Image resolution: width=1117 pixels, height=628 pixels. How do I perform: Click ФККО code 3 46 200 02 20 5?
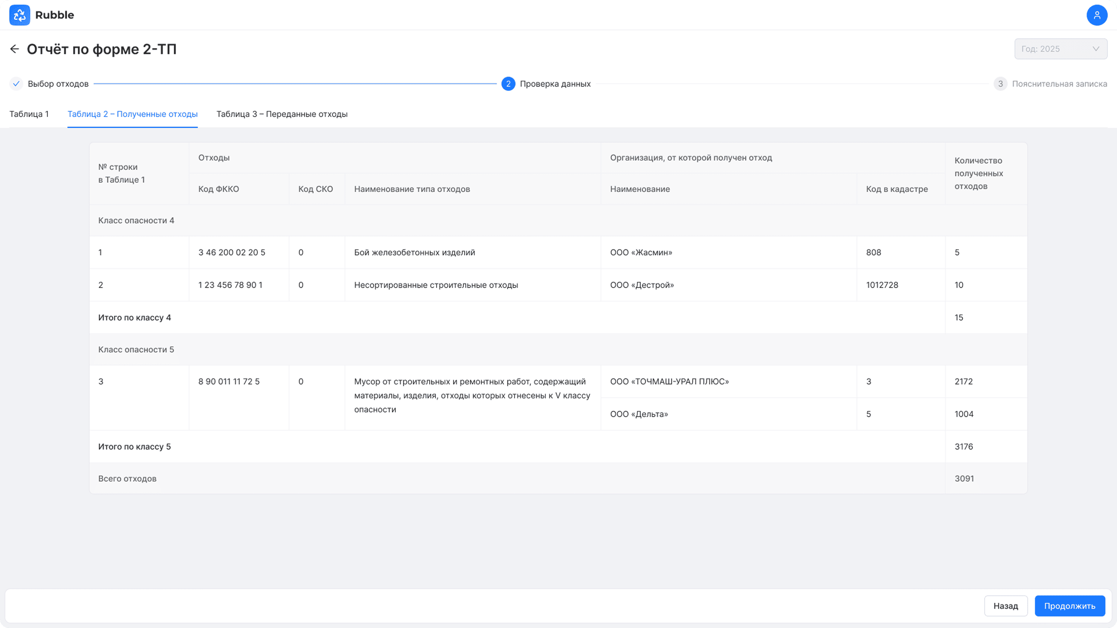pyautogui.click(x=232, y=252)
